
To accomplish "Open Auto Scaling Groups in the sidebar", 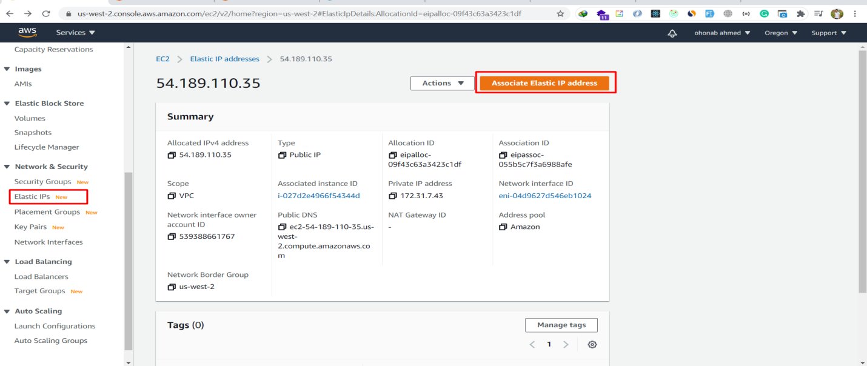I will 51,341.
